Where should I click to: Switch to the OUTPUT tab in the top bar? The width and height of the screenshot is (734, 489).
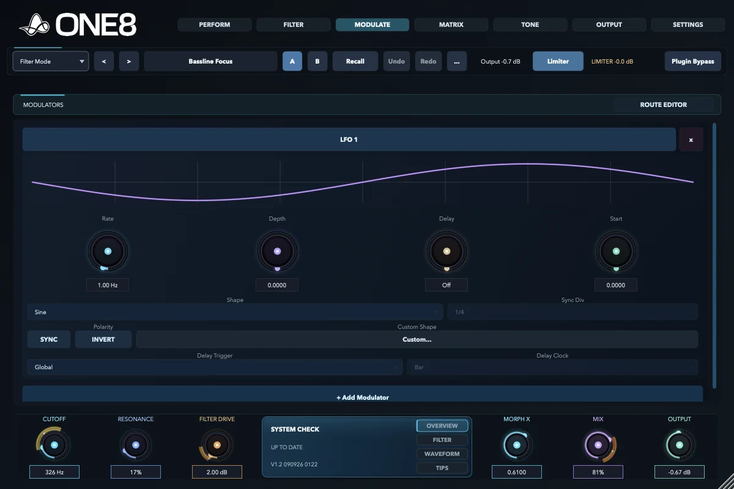609,24
